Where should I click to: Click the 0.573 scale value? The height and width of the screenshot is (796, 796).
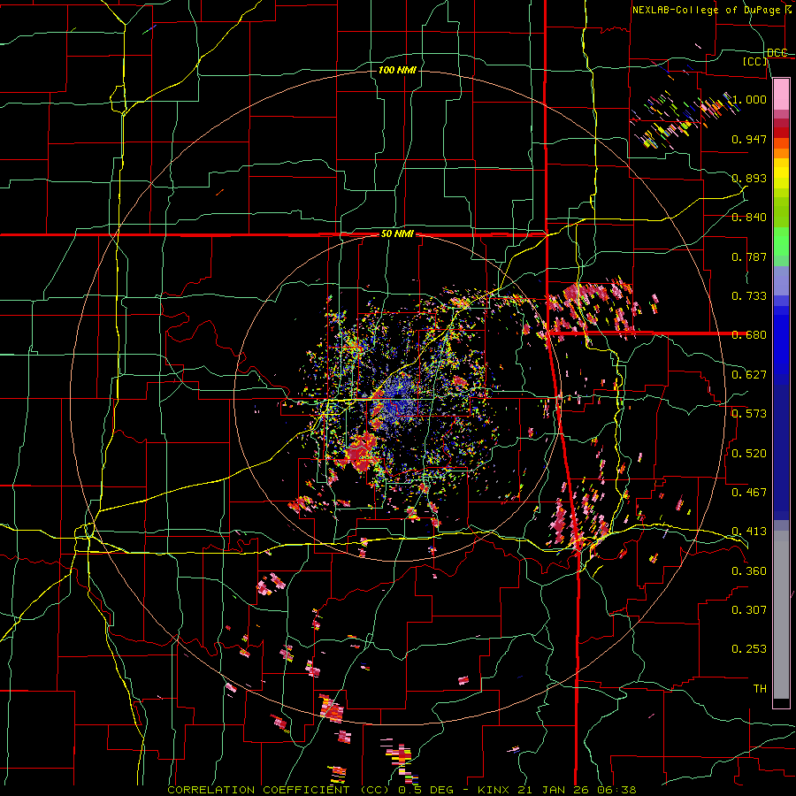pyautogui.click(x=749, y=414)
